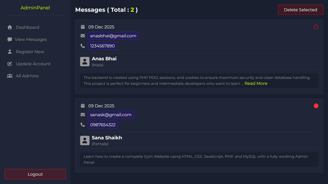The image size is (328, 184).
Task: Click the All Admins group icon
Action: point(10,76)
